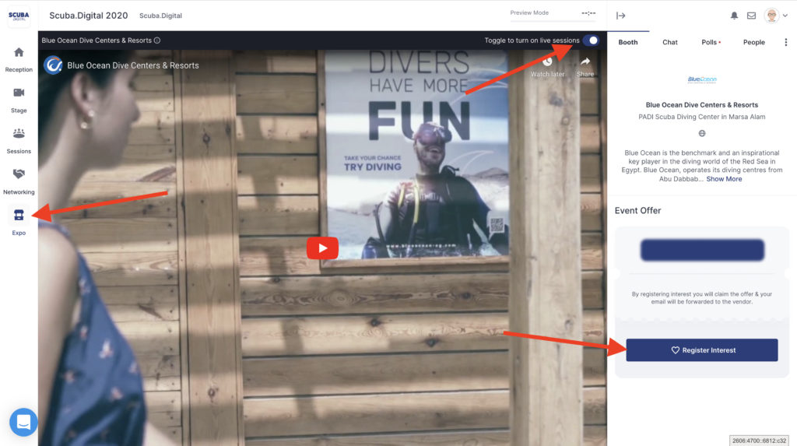
Task: Click the Watch later clock icon
Action: tap(547, 62)
